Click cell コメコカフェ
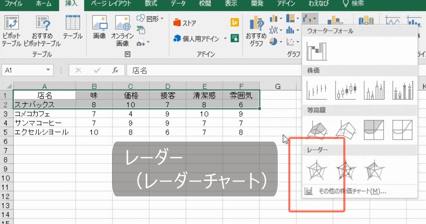426x224 pixels. (45, 114)
